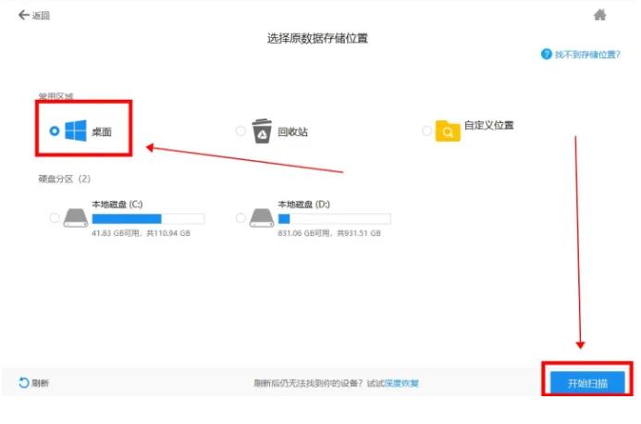This screenshot has width=641, height=424.
Task: Open the home screen icon
Action: 599,15
